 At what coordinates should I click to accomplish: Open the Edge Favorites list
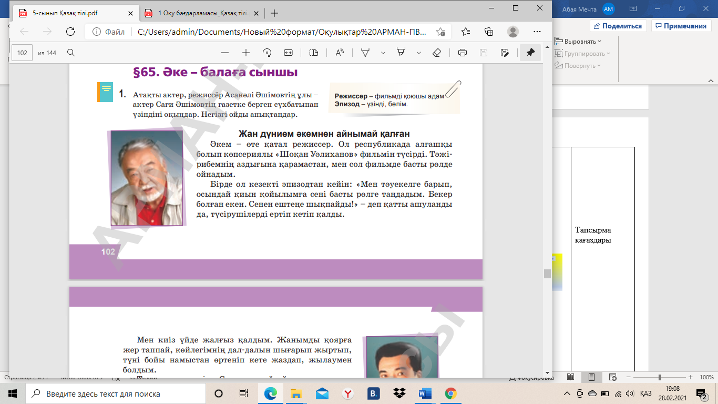(x=465, y=32)
